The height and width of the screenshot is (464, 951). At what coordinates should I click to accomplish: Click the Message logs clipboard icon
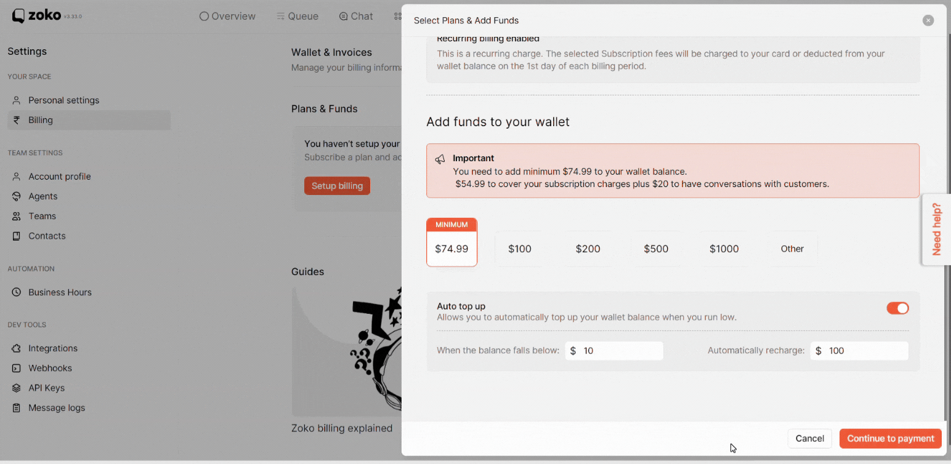click(x=17, y=407)
